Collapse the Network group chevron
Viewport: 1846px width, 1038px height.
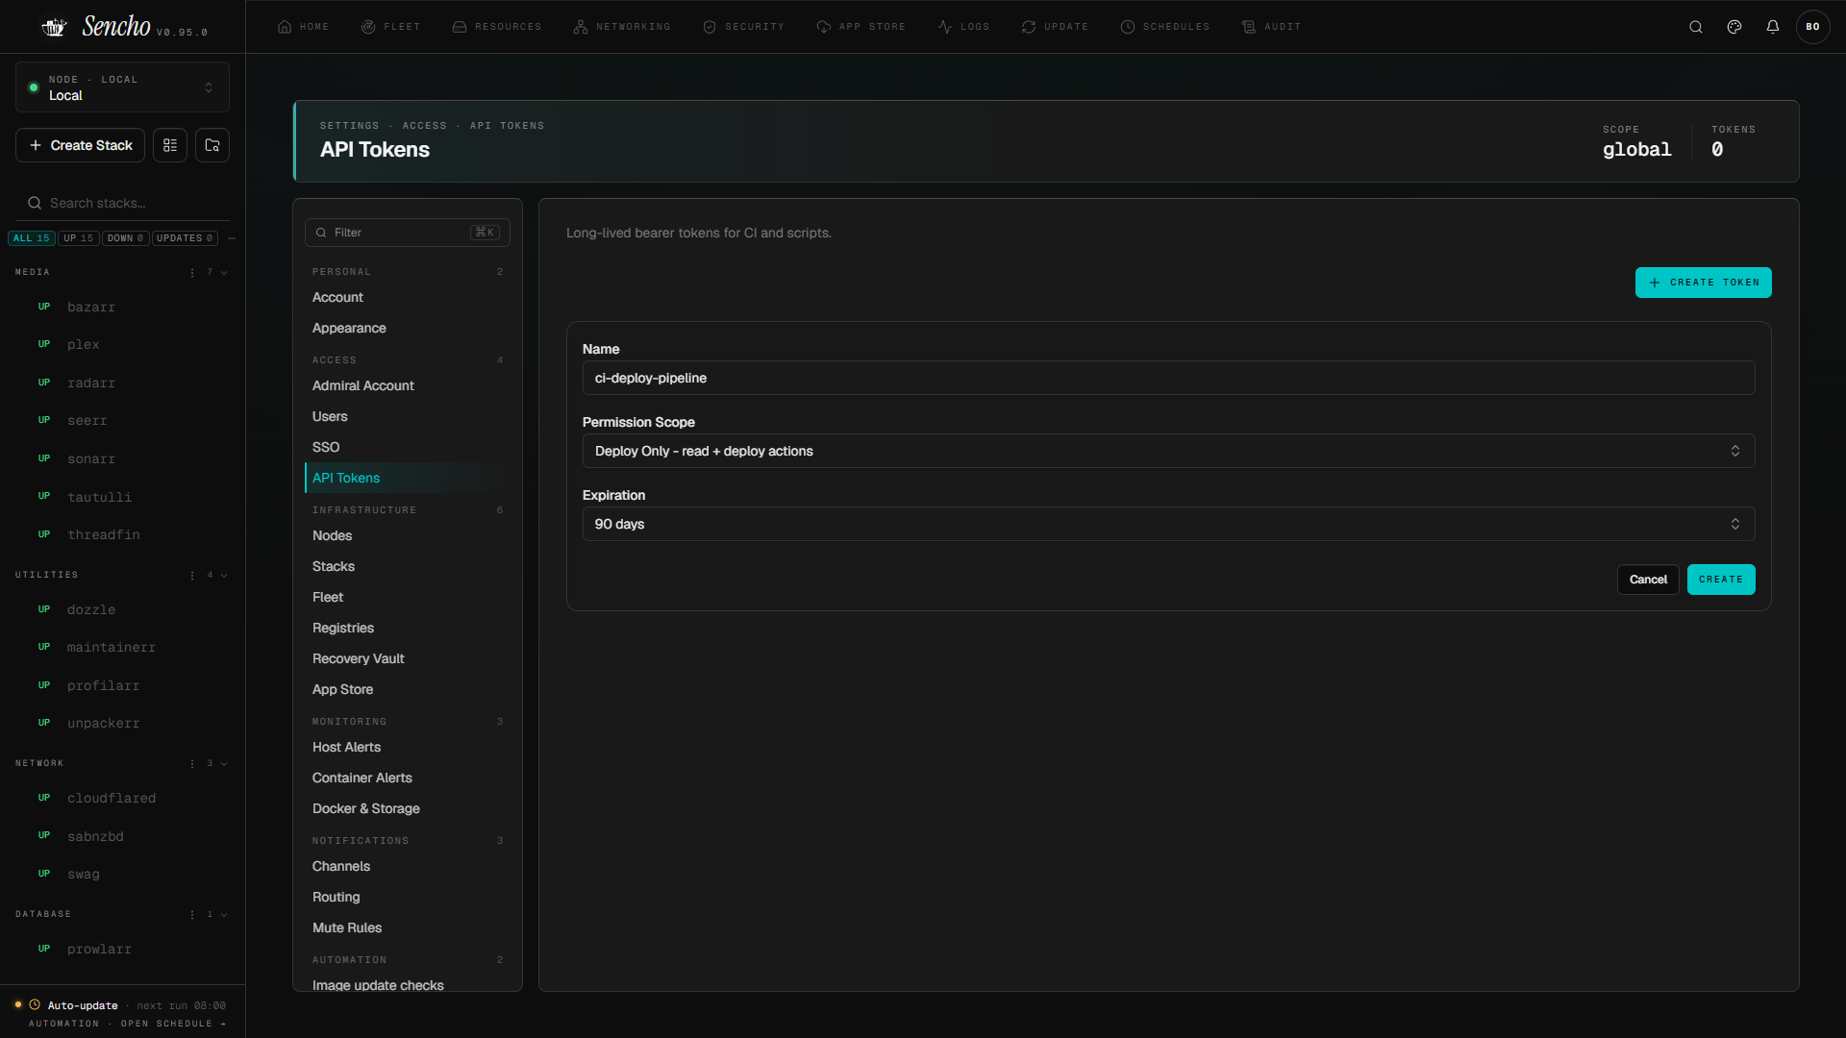[224, 764]
